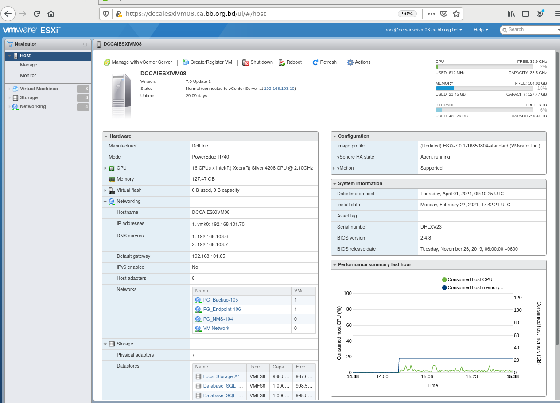
Task: Toggle browser sidebar icon
Action: [x=525, y=14]
